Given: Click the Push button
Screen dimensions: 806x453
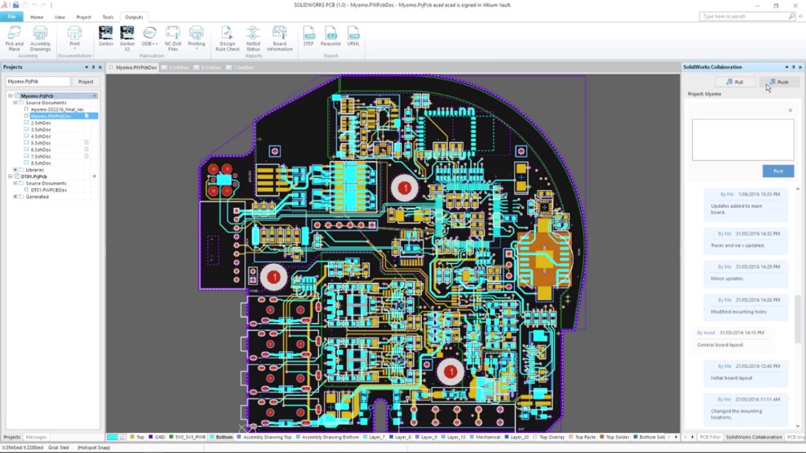Looking at the screenshot, I should click(780, 82).
